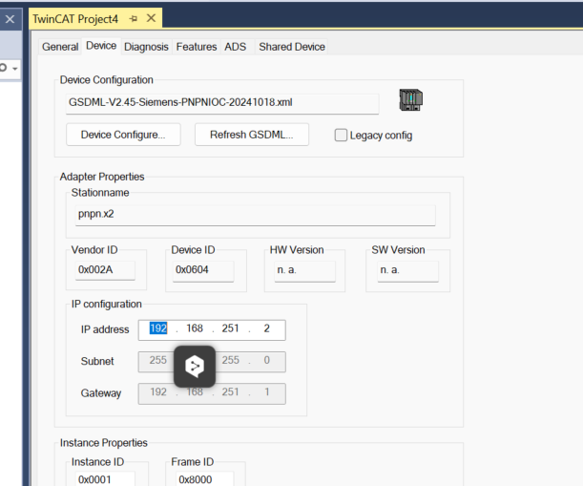Click the Vendor ID field 0x002A

click(x=105, y=270)
